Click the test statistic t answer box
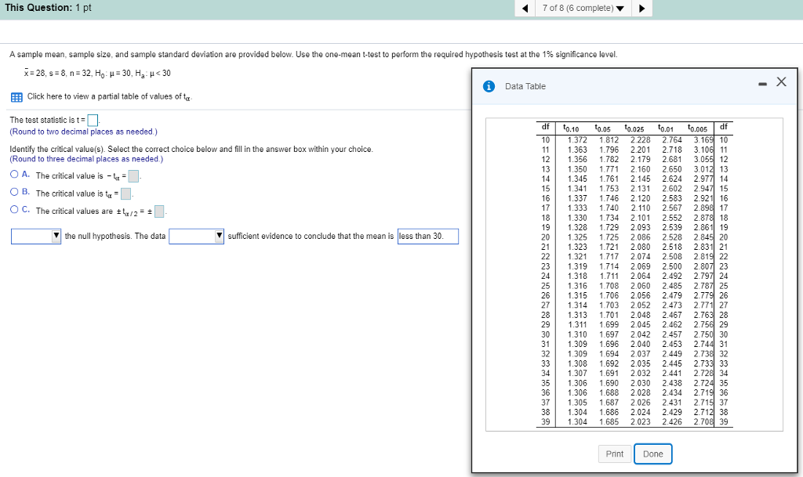Image resolution: width=803 pixels, height=477 pixels. point(93,120)
